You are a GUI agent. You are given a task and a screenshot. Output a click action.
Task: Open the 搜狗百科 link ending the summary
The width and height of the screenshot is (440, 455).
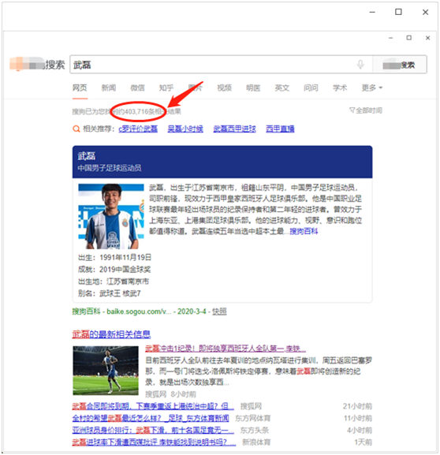[x=304, y=231]
